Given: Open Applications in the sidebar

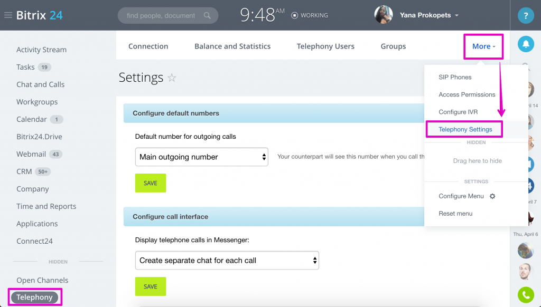Looking at the screenshot, I should (37, 224).
